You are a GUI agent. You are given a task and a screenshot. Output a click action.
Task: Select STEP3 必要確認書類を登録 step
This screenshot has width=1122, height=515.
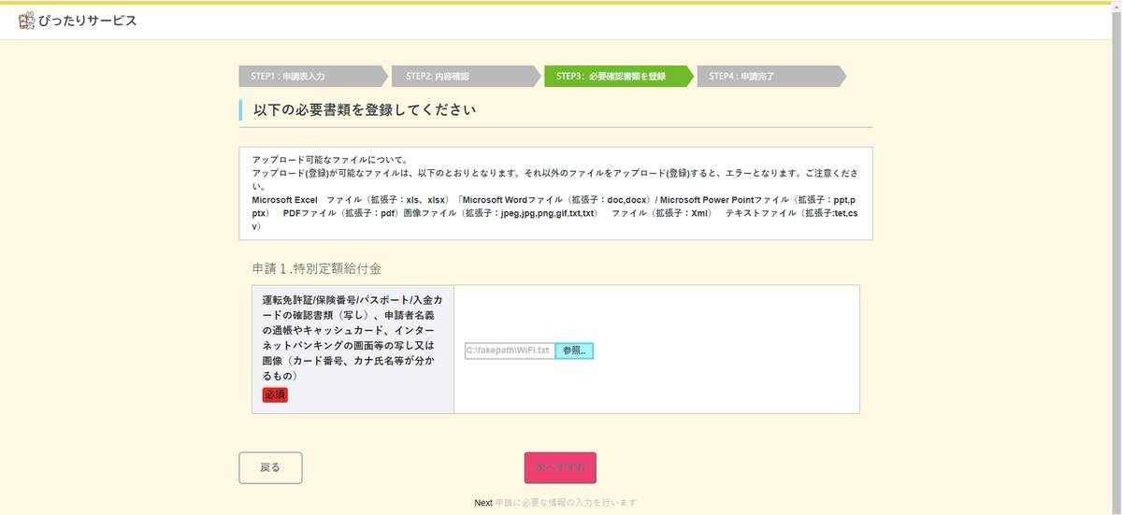tap(618, 76)
